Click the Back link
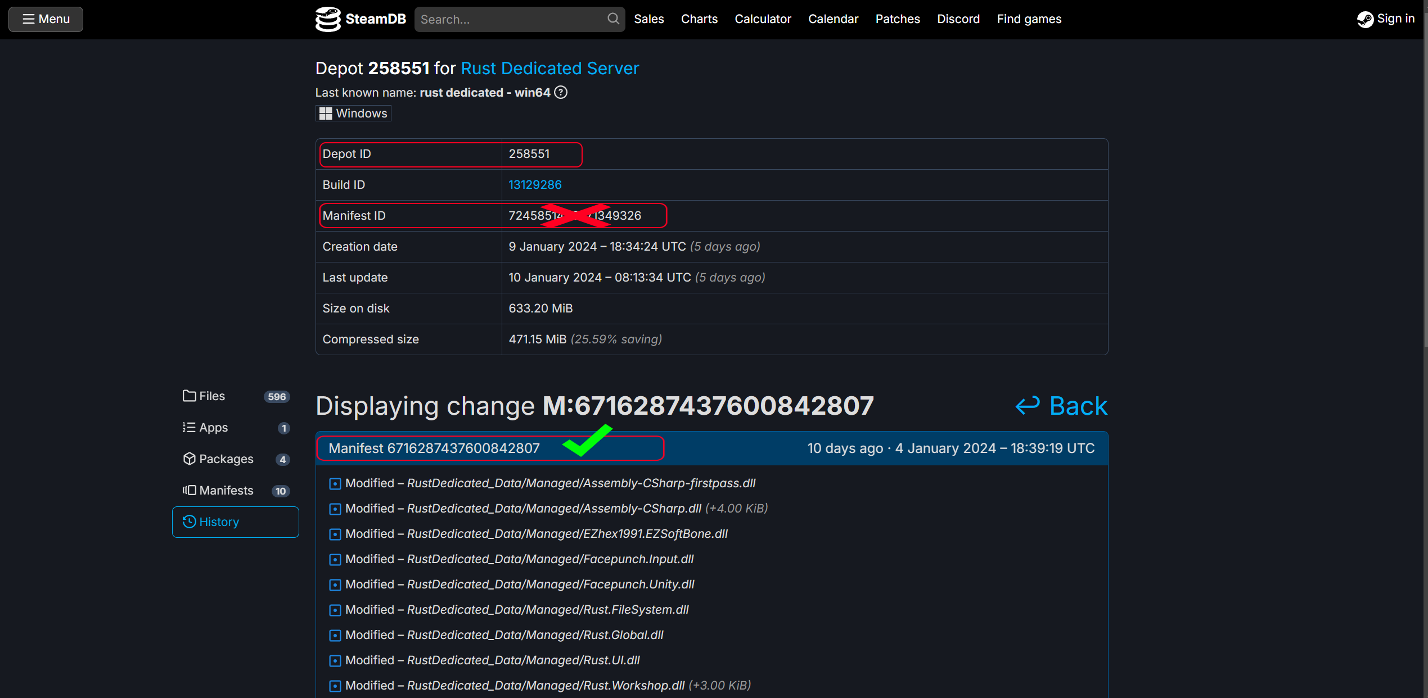Viewport: 1428px width, 698px height. (1077, 405)
